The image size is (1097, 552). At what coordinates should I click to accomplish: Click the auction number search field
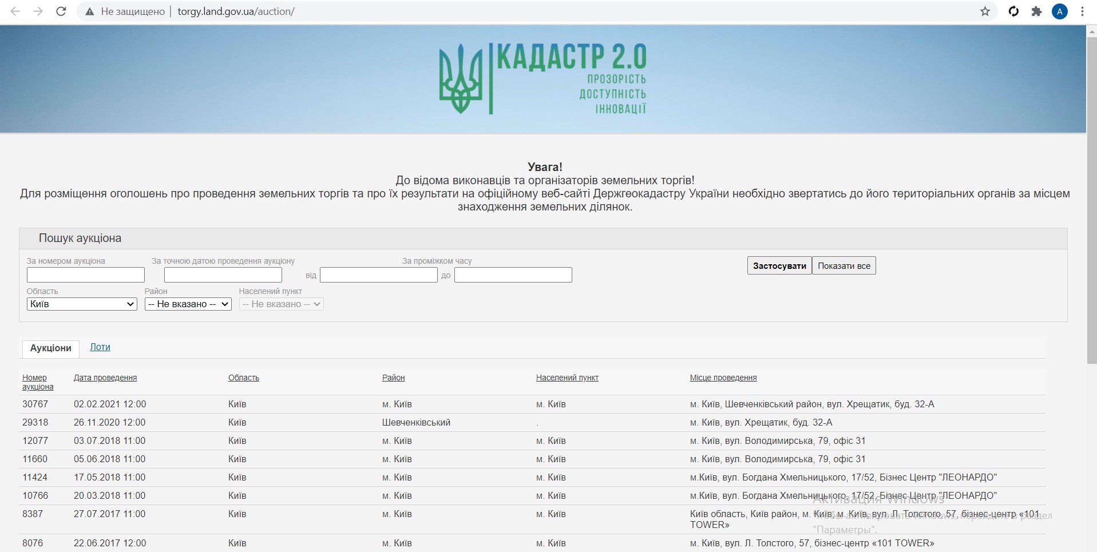tap(86, 275)
